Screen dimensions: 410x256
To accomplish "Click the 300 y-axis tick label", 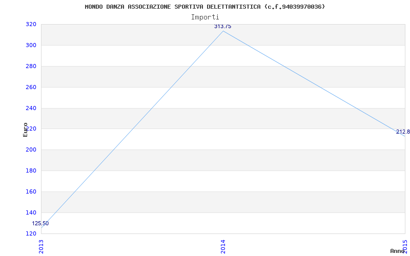I will [x=30, y=46].
